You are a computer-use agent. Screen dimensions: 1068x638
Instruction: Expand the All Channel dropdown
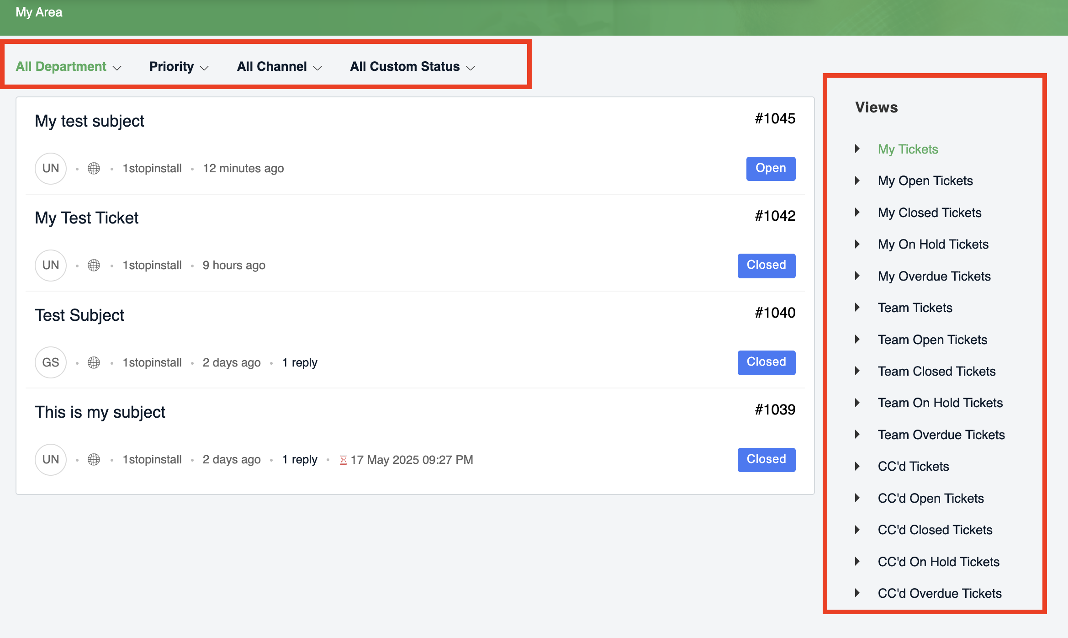coord(279,67)
